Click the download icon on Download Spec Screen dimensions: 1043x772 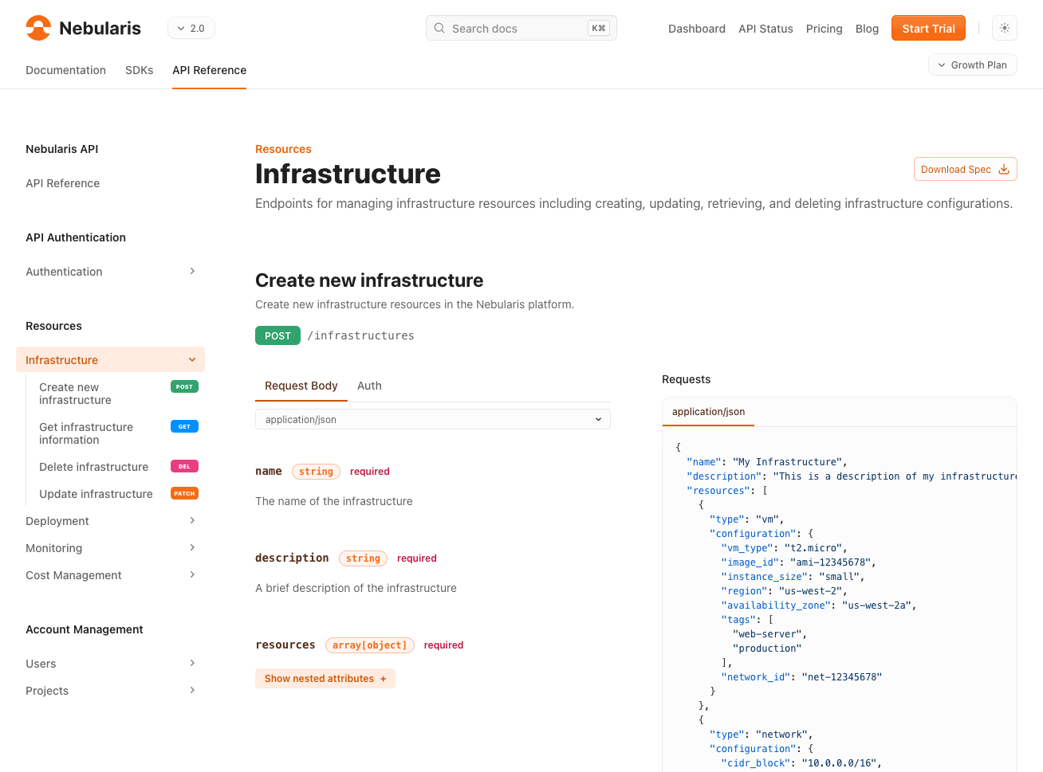(x=1003, y=169)
